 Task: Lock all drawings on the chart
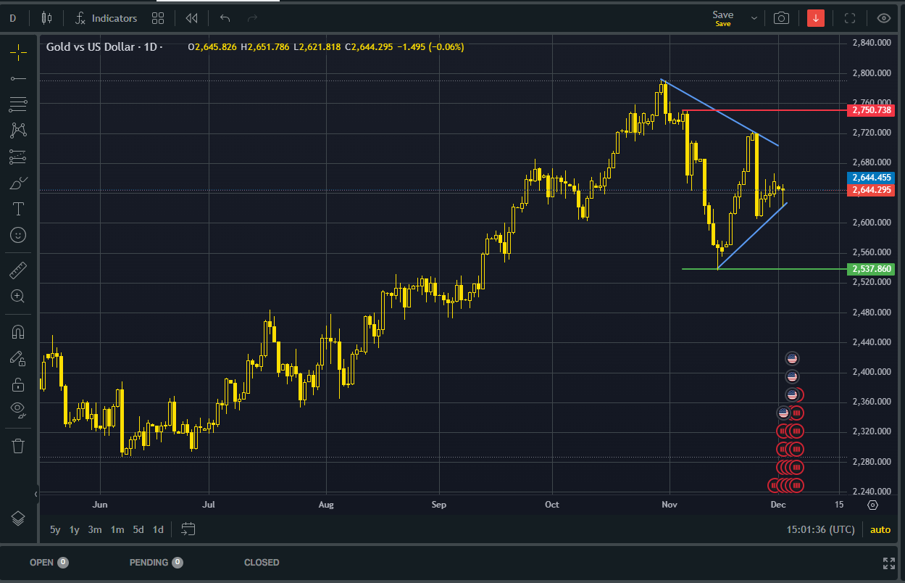(x=18, y=384)
